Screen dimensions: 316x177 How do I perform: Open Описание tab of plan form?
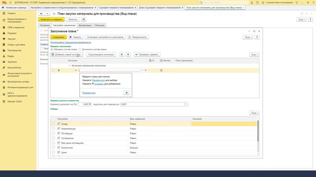tap(100, 25)
